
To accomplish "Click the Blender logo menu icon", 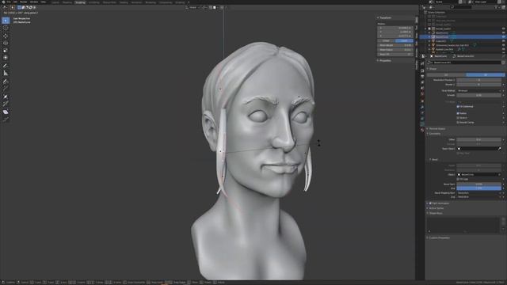I will point(3,2).
